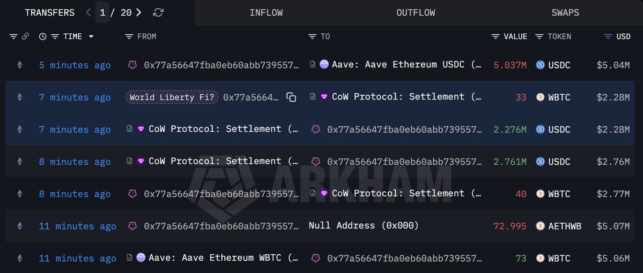Open the FROM column filter
The height and width of the screenshot is (273, 643).
click(x=129, y=36)
